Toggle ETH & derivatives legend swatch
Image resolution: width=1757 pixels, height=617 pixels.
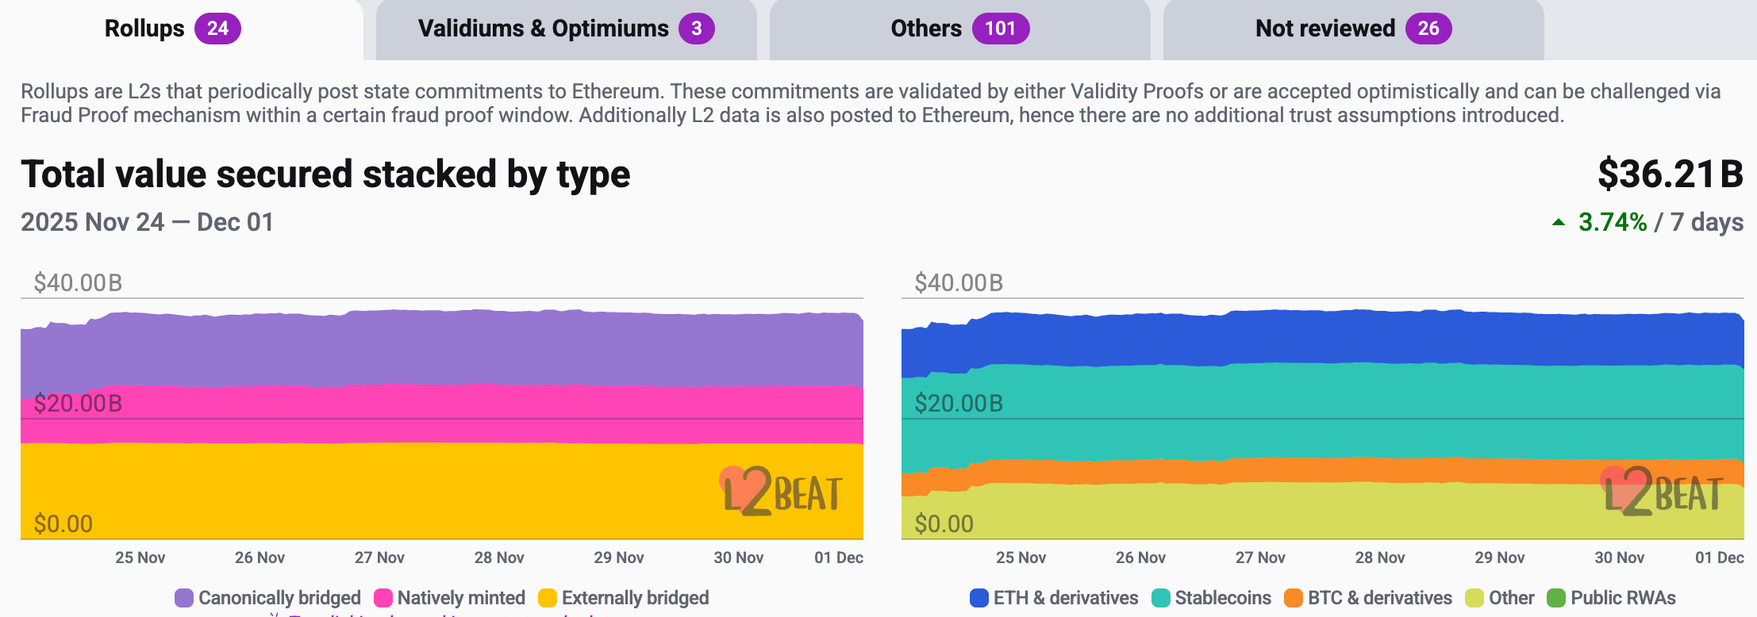(979, 598)
